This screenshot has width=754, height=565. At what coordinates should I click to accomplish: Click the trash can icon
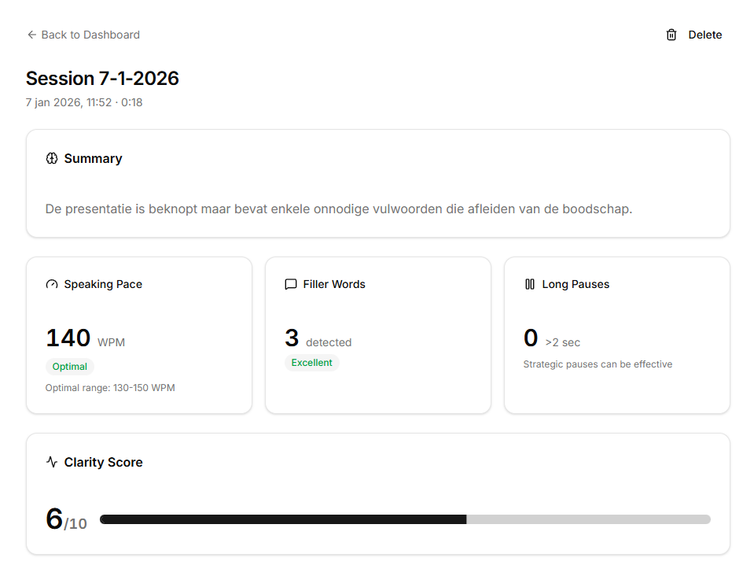[671, 35]
